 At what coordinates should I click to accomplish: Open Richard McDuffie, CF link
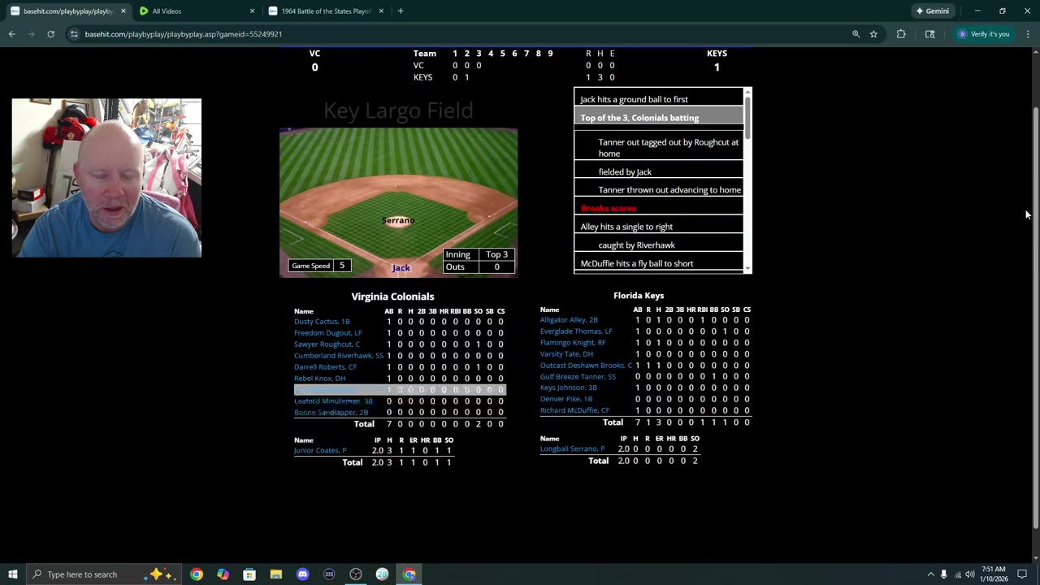click(574, 411)
